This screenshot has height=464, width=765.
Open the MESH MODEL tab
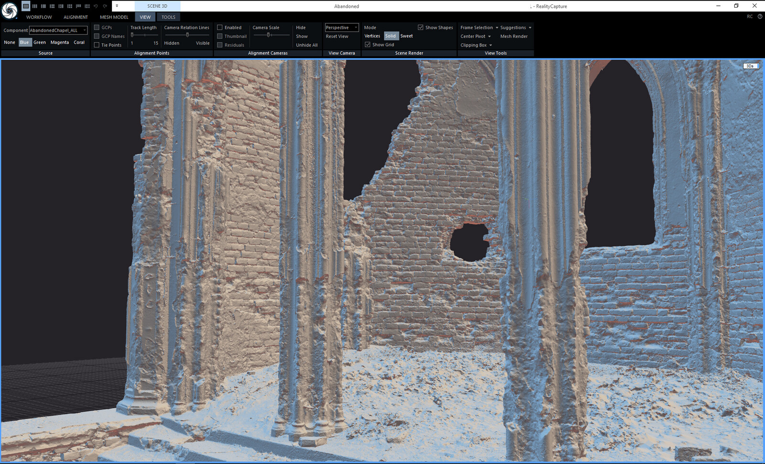click(x=114, y=17)
